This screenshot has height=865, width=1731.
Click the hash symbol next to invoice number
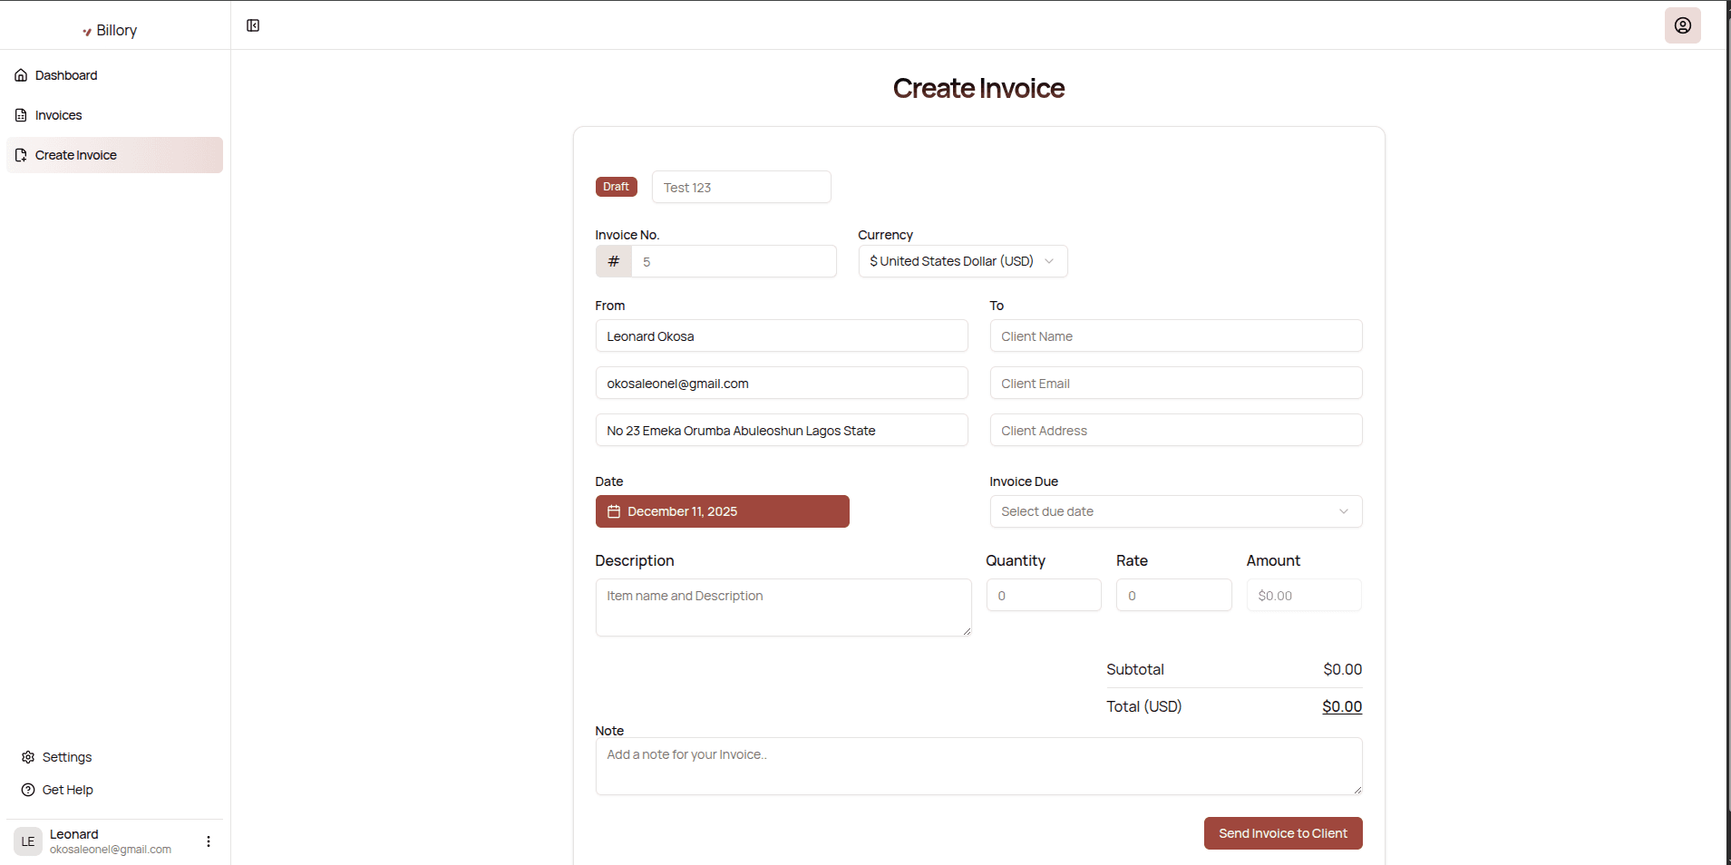coord(614,261)
